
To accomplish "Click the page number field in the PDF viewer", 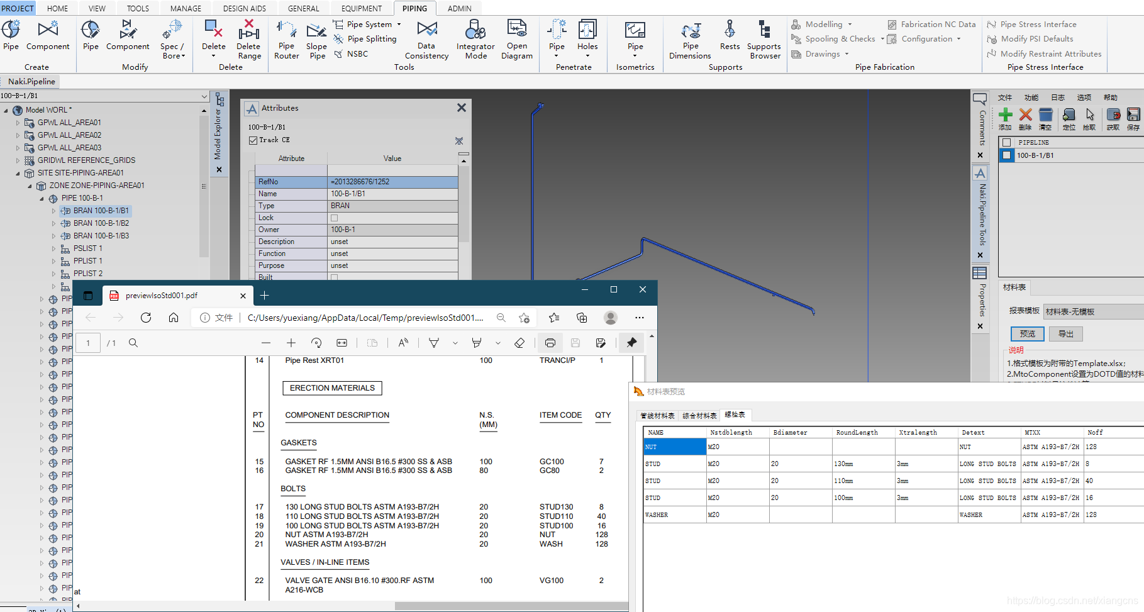I will pyautogui.click(x=88, y=343).
